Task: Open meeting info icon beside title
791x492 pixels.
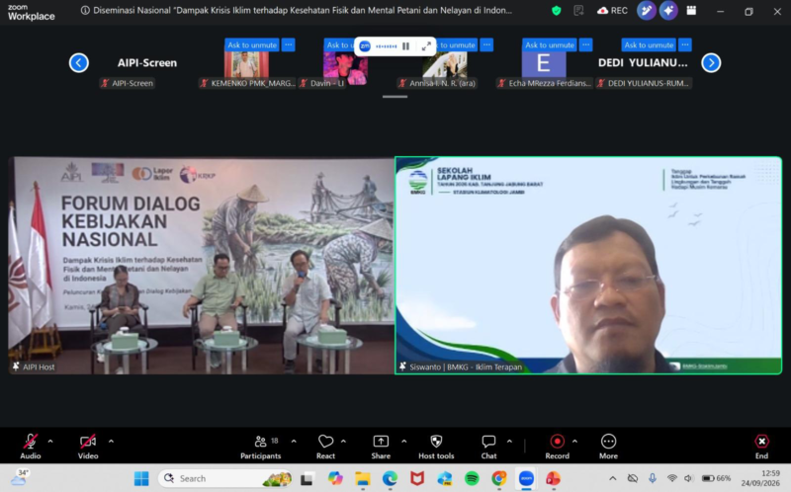Action: [x=85, y=10]
